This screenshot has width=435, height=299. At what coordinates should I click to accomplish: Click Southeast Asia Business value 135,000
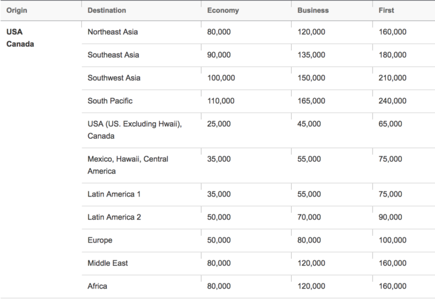pyautogui.click(x=312, y=55)
